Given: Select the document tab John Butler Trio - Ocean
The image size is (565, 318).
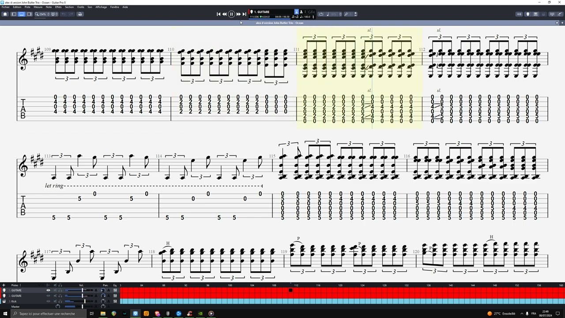Looking at the screenshot, I should pos(279,23).
